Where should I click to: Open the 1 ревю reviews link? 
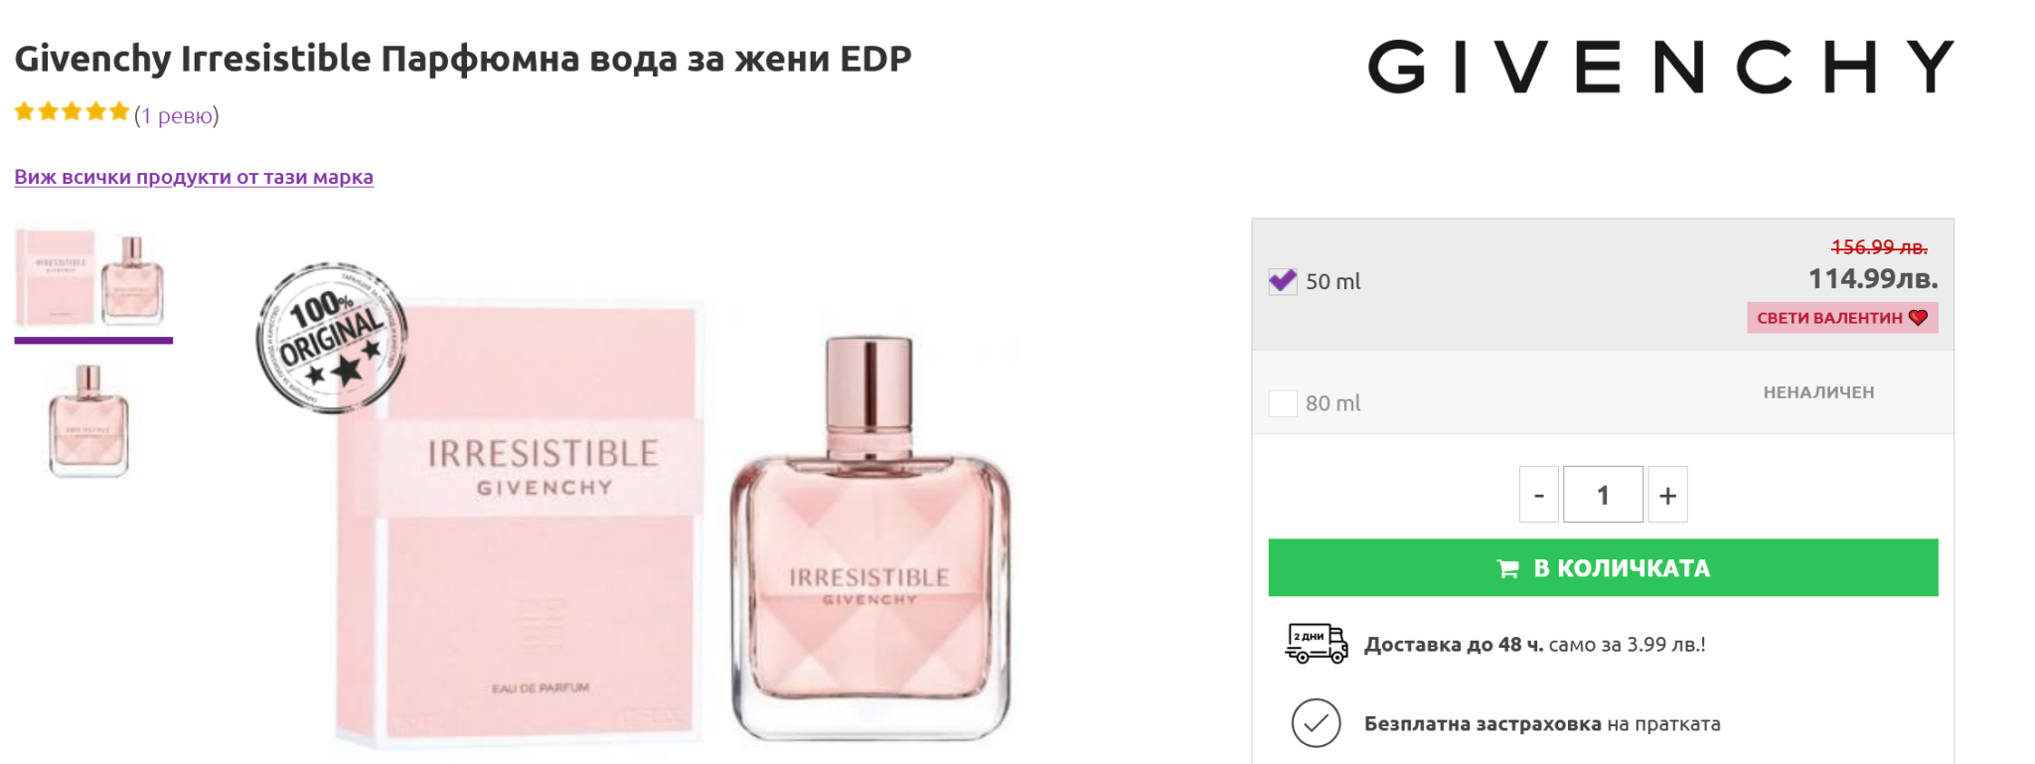click(177, 115)
